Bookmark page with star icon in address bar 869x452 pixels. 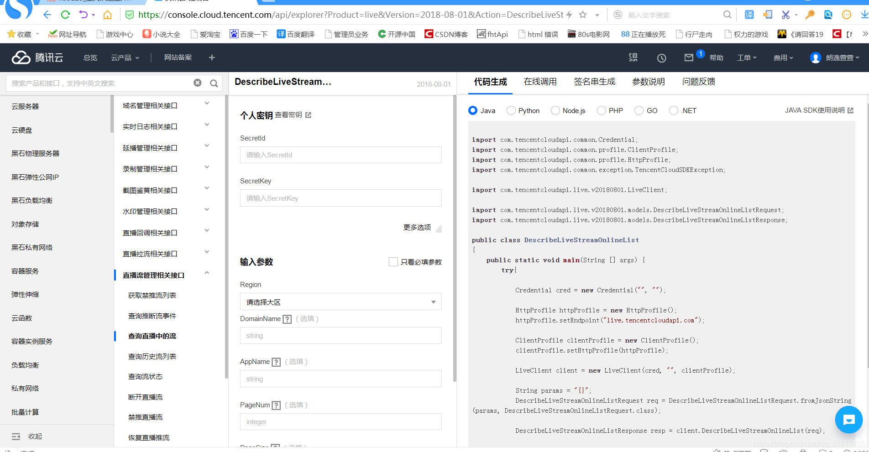click(583, 15)
